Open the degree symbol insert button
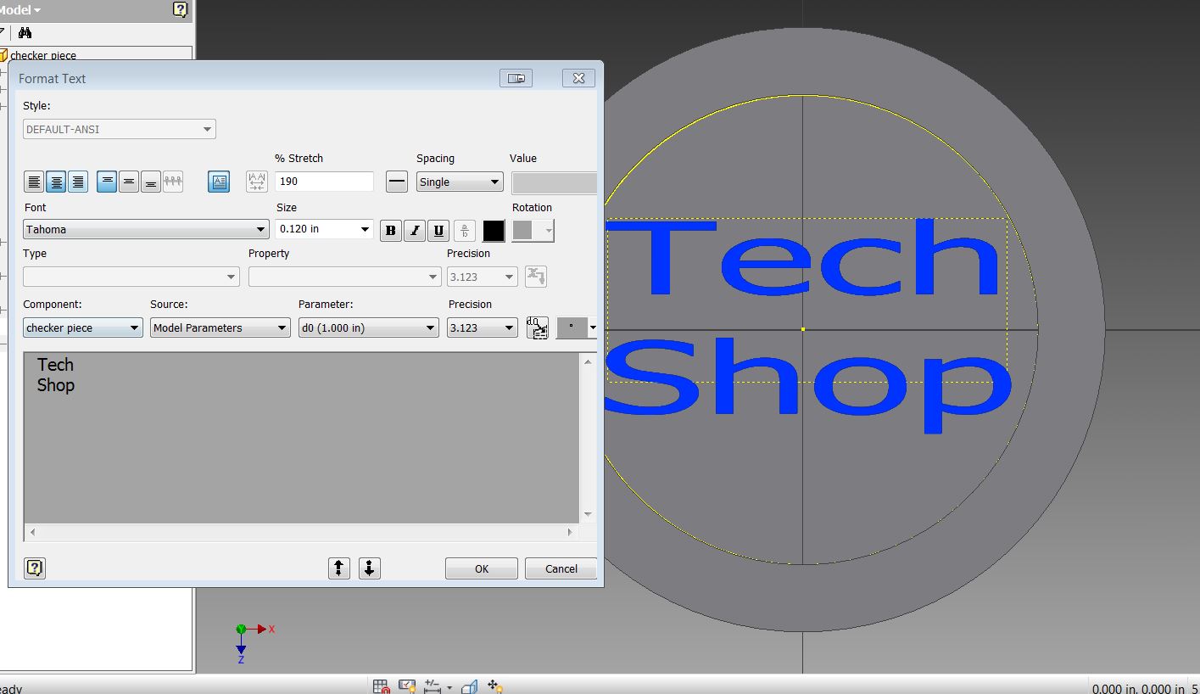The image size is (1200, 694). [x=572, y=327]
